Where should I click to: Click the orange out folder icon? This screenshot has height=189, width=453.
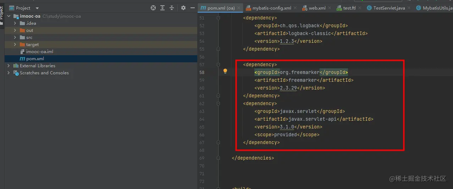tap(22, 30)
